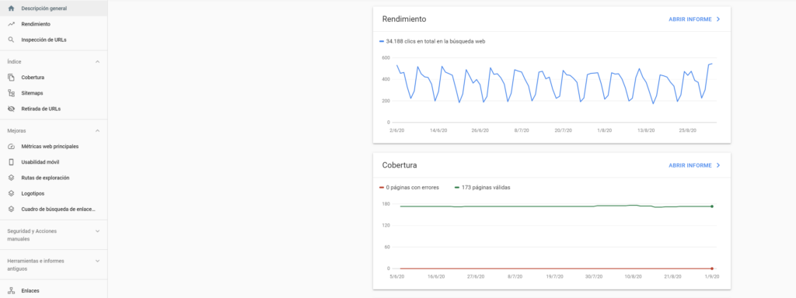Click the pages icon beside Cobertura
Viewport: 796px width, 298px height.
click(x=11, y=78)
